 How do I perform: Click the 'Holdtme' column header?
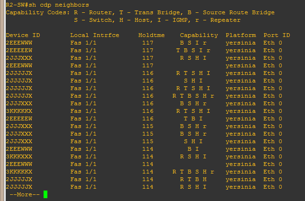pos(152,35)
